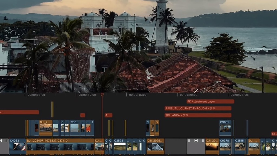Image resolution: width=277 pixels, height=156 pixels.
Task: Select the dark gray gap clip
Action: tap(175, 146)
